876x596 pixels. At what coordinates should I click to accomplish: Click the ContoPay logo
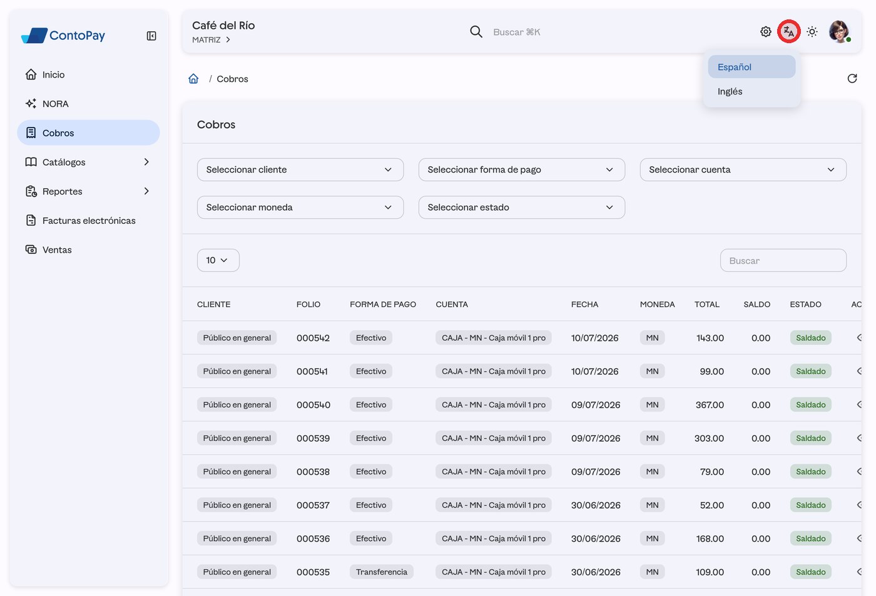63,36
